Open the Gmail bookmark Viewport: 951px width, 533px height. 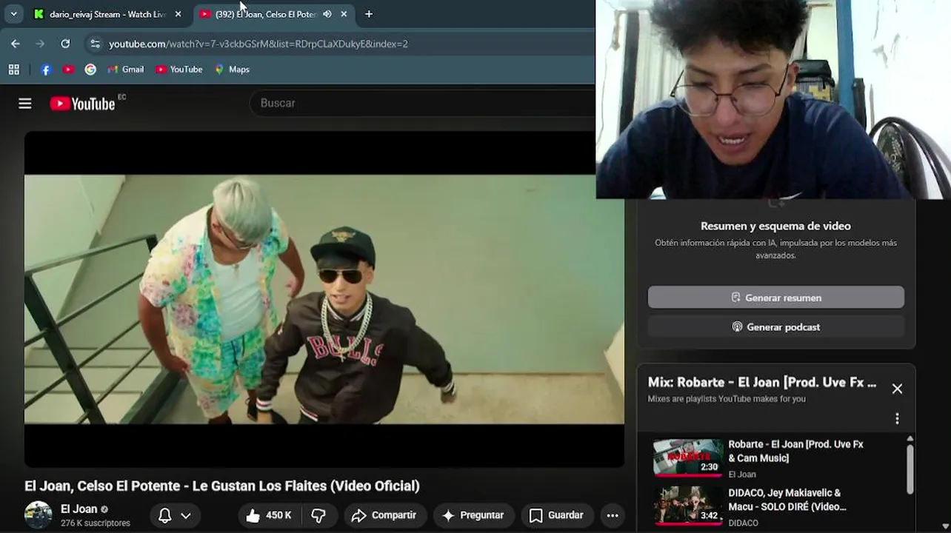(x=125, y=70)
